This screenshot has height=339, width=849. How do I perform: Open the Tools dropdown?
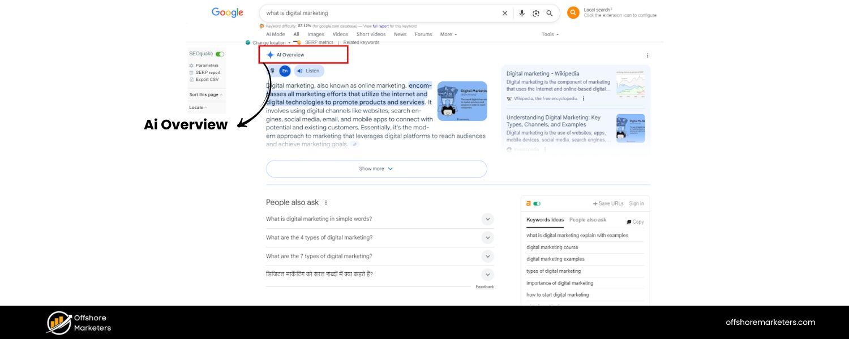550,34
